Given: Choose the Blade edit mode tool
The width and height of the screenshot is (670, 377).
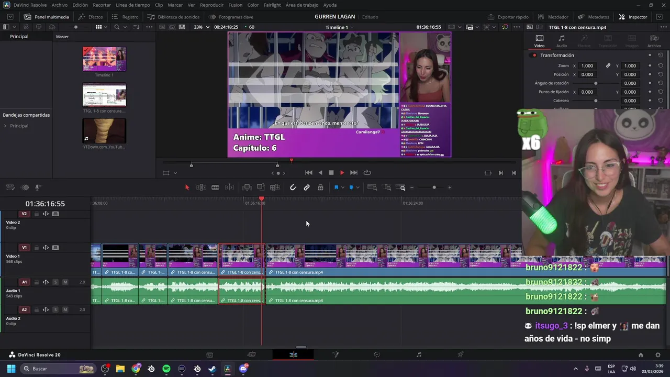Looking at the screenshot, I should [215, 187].
